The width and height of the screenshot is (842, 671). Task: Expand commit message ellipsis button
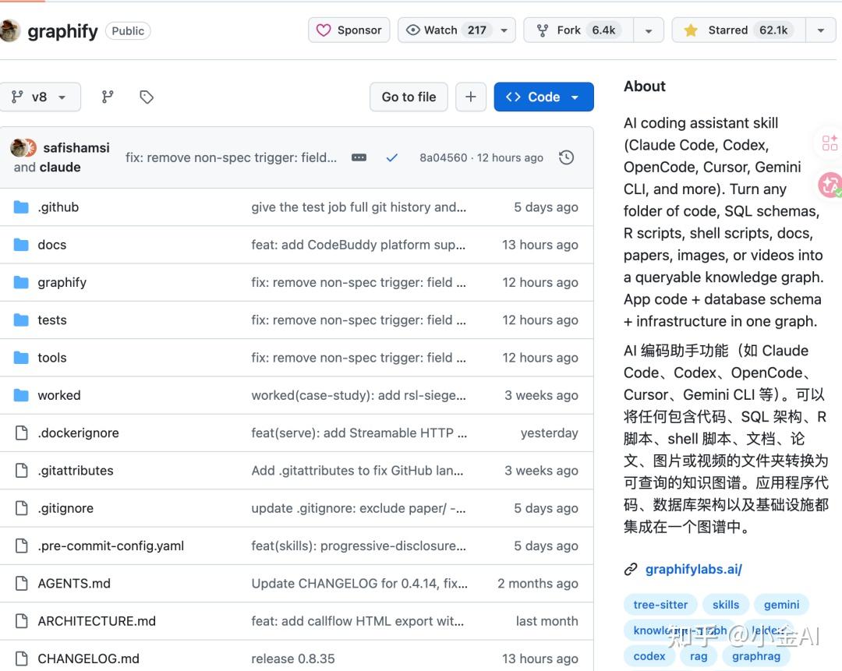359,158
